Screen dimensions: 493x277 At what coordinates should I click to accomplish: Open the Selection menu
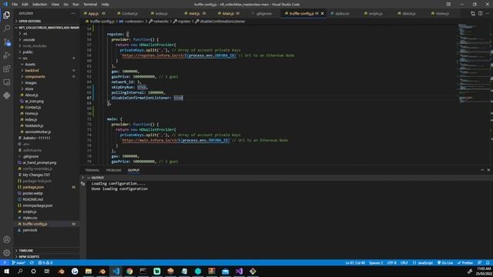tap(39, 5)
